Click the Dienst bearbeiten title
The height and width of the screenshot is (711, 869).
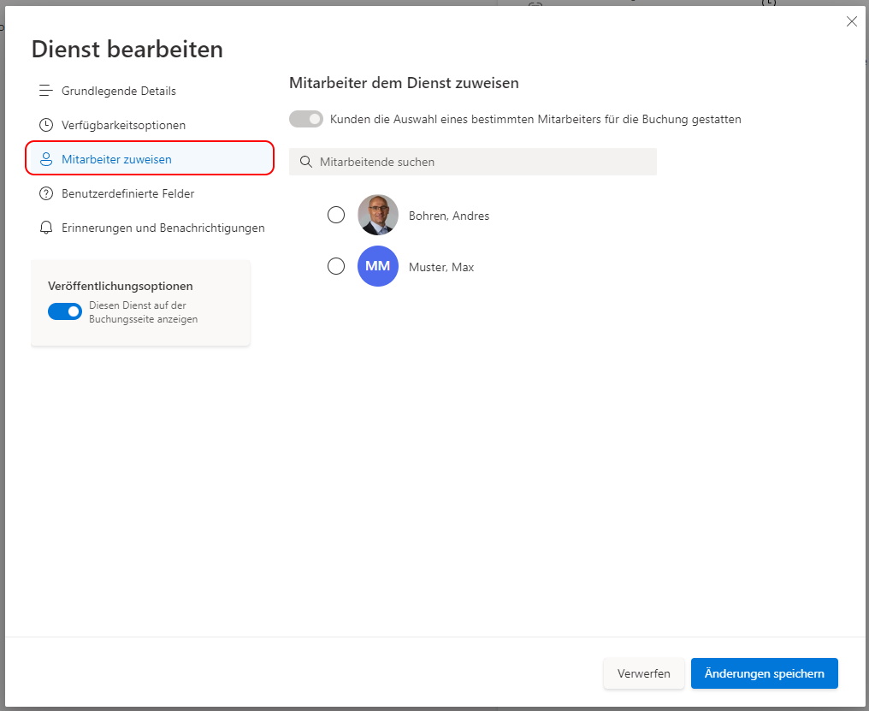(127, 49)
